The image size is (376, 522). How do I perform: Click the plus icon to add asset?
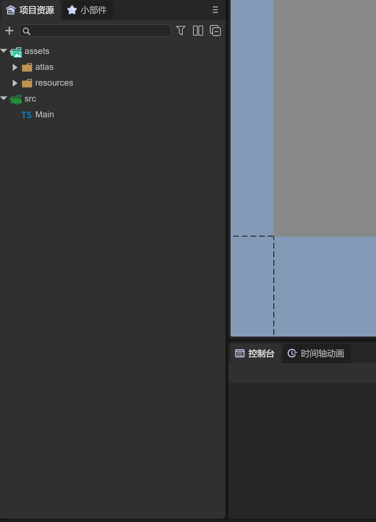9,31
